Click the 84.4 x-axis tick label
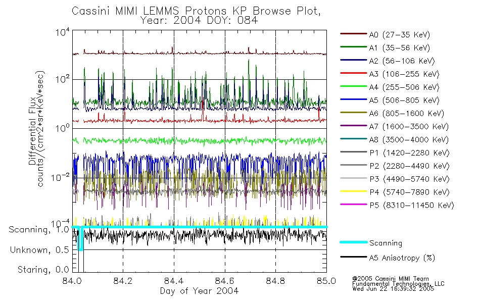The height and width of the screenshot is (303, 480). [174, 281]
